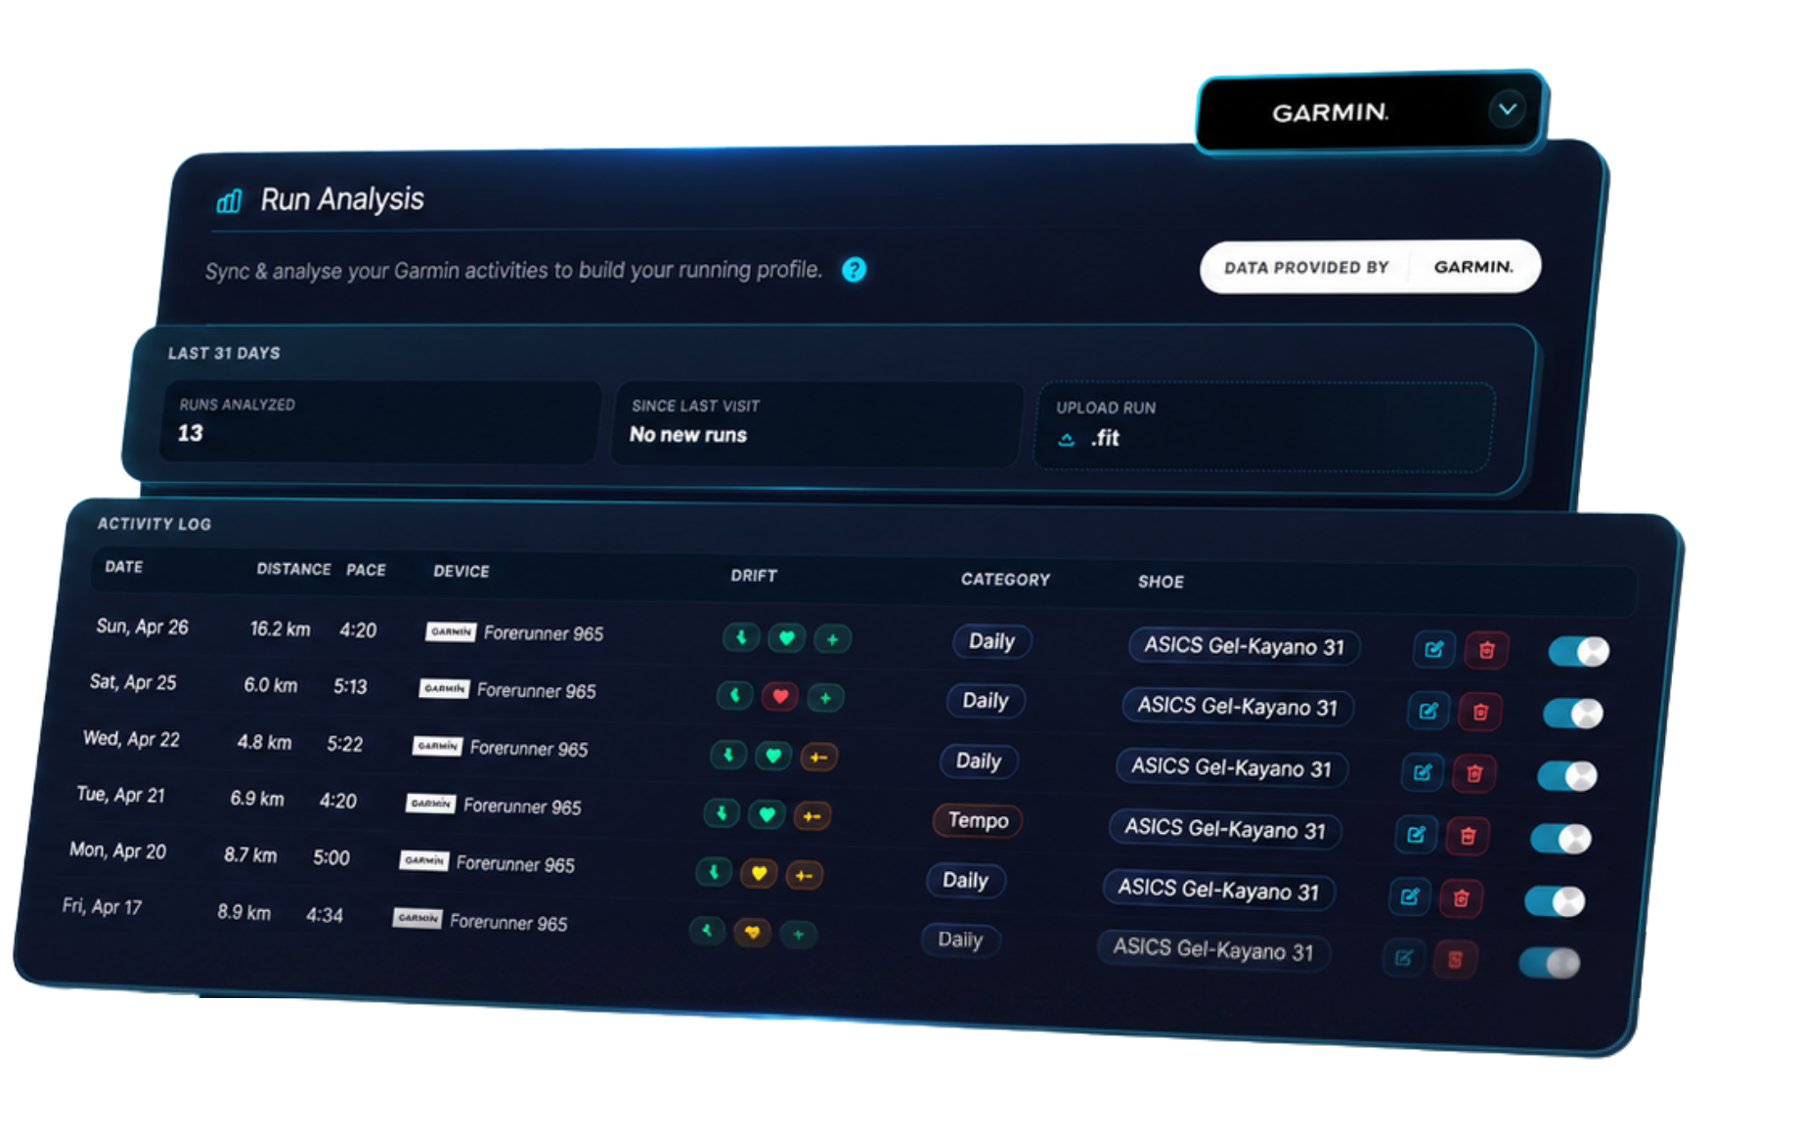Click the 16.2 km distance value
The image size is (1801, 1132).
(x=280, y=629)
